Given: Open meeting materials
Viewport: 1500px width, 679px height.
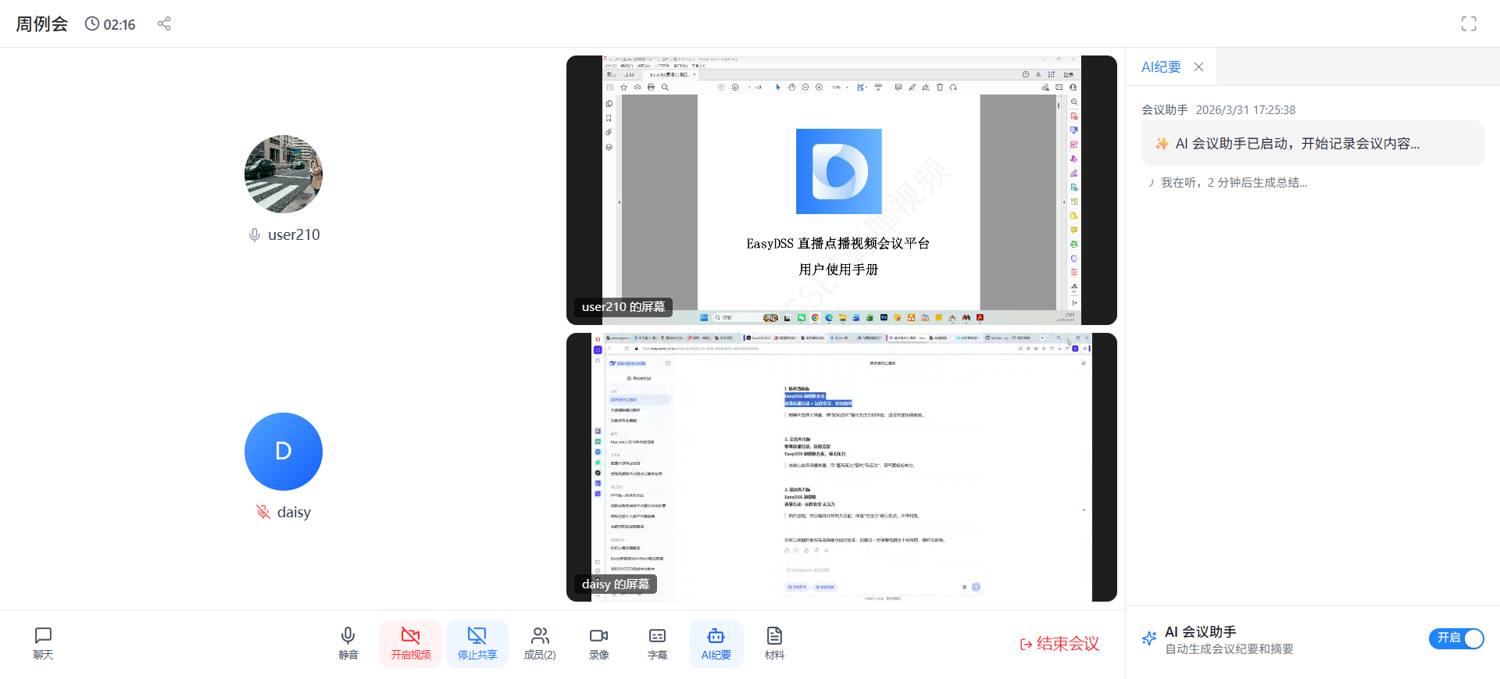Looking at the screenshot, I should [774, 644].
